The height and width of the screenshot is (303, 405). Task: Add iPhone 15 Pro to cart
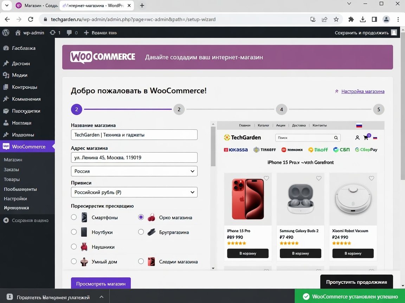point(248,253)
